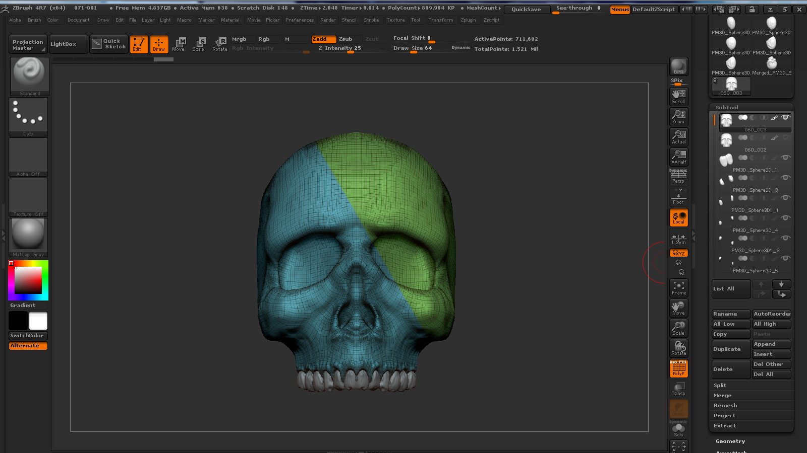Select the top-shelf Scale tool
Image resolution: width=807 pixels, height=453 pixels.
(199, 44)
